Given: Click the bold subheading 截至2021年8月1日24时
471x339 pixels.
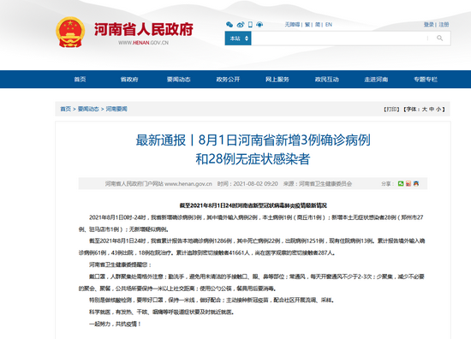Looking at the screenshot, I should pyautogui.click(x=253, y=205).
